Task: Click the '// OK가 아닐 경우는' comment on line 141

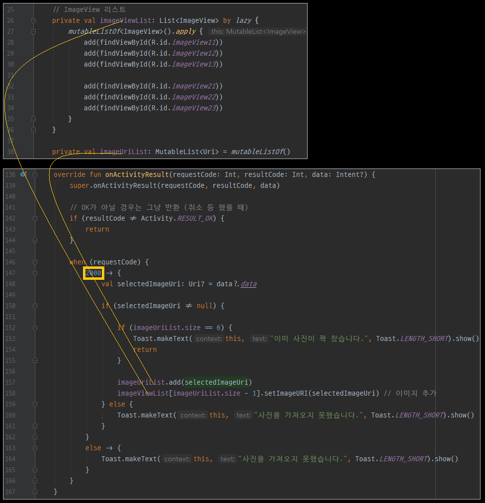Action: (x=159, y=208)
